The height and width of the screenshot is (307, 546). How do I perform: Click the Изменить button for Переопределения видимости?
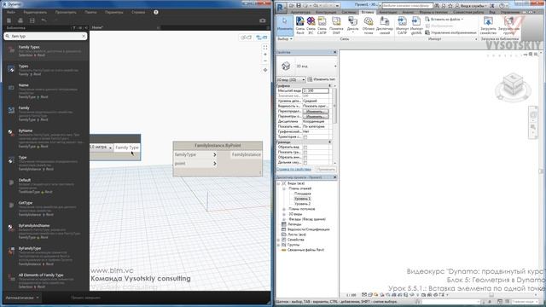(316, 112)
